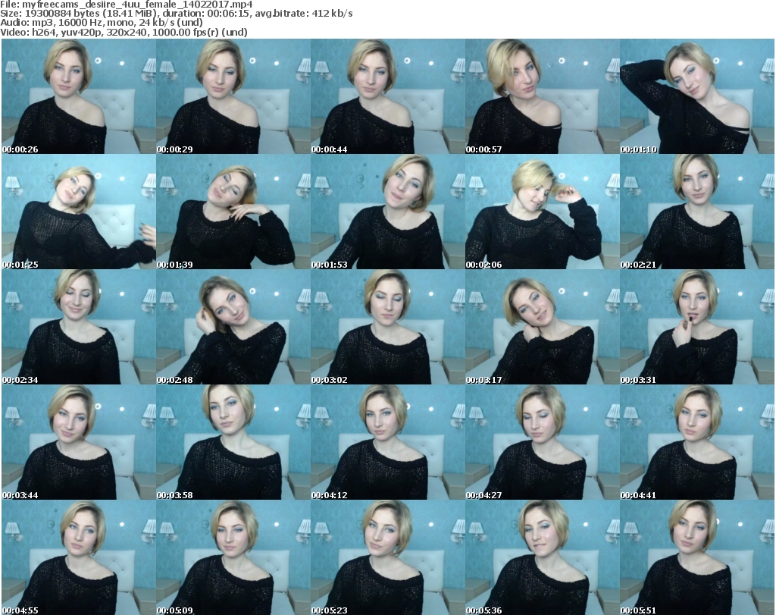
Task: Click the Video h264 320x240 line
Action: (x=124, y=32)
